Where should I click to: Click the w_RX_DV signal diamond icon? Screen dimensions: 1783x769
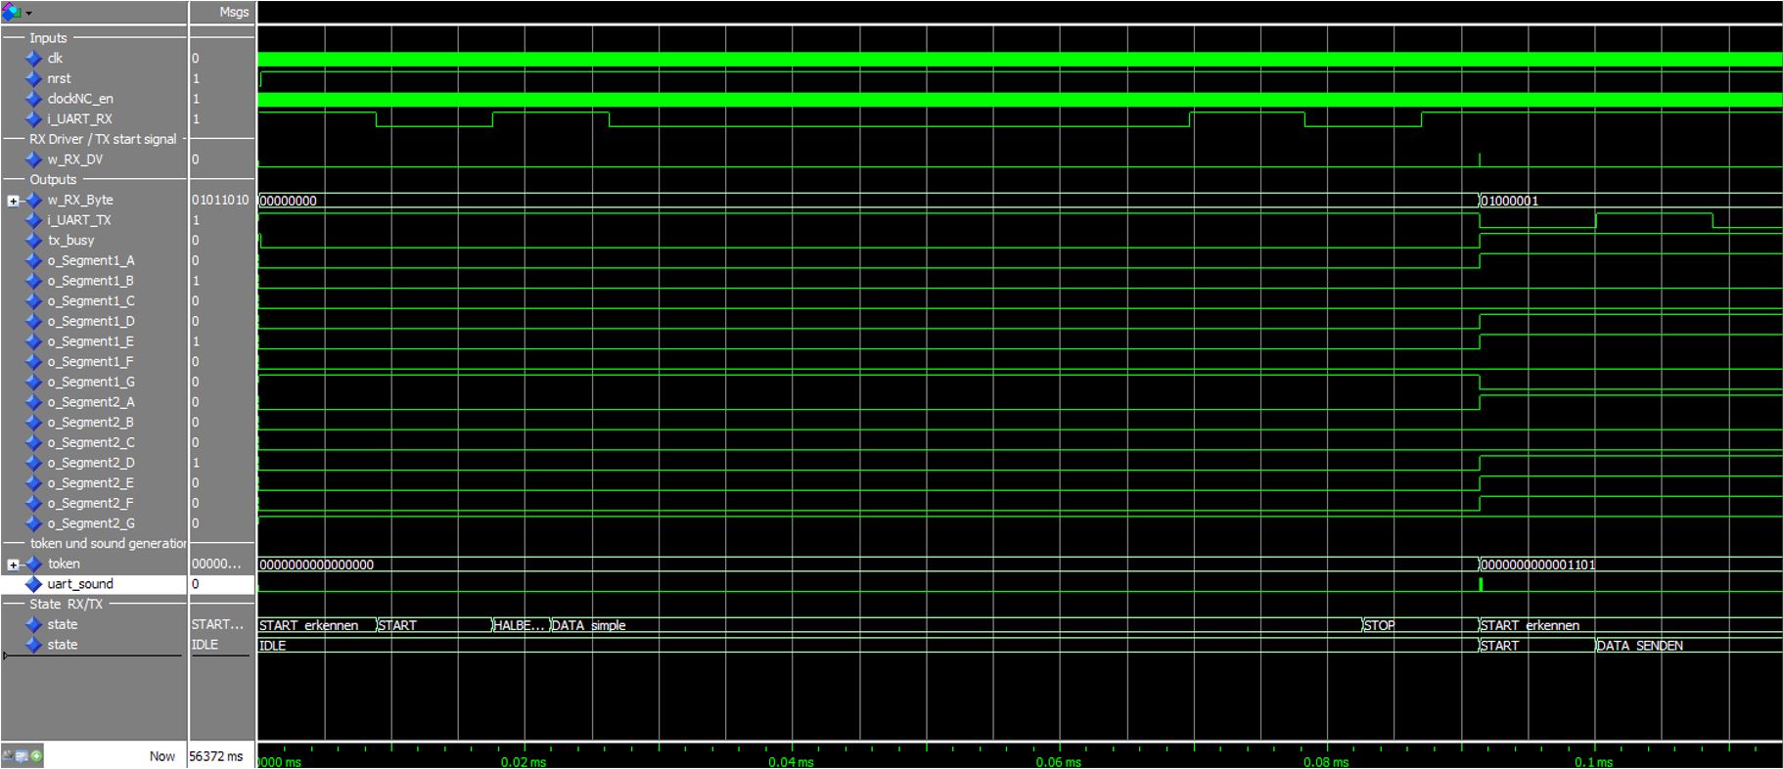[x=34, y=159]
